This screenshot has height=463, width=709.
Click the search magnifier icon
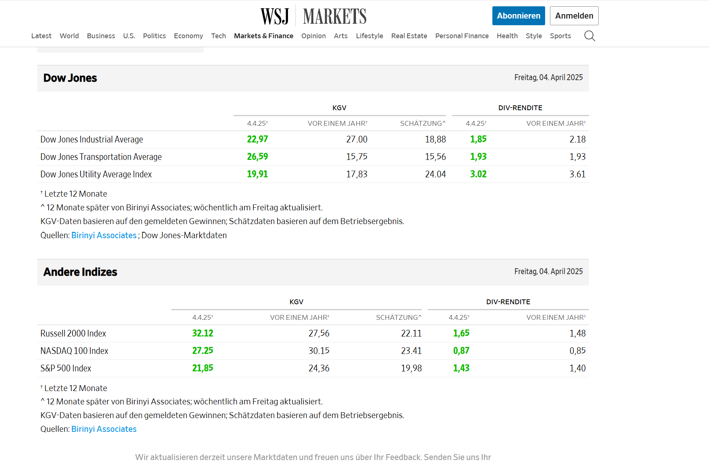(x=589, y=36)
